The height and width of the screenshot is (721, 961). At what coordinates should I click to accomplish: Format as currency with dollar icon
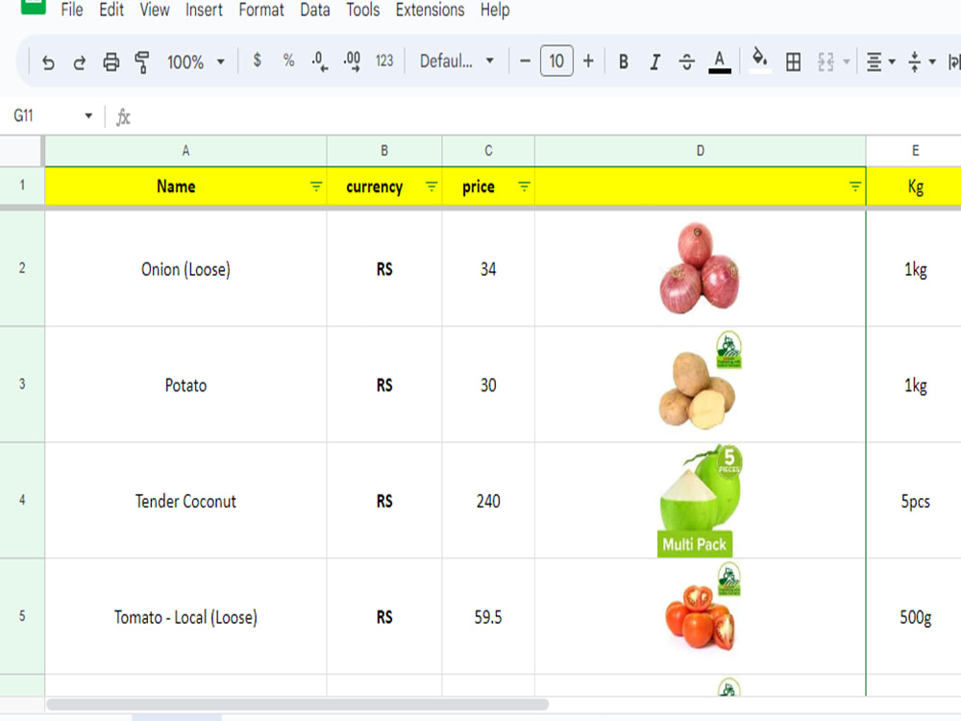tap(257, 60)
